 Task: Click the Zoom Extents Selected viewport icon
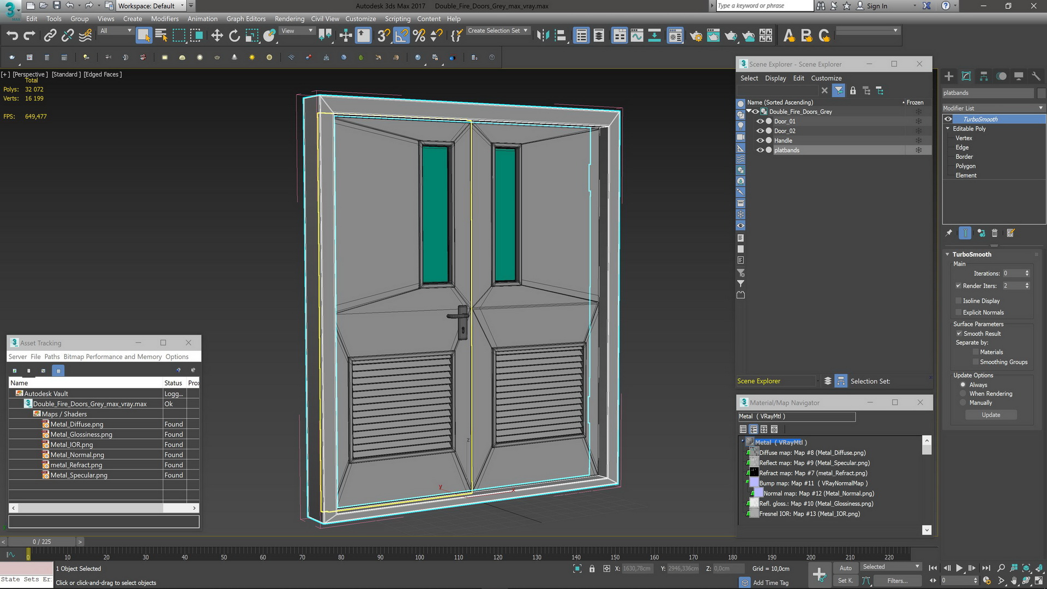(x=1026, y=568)
